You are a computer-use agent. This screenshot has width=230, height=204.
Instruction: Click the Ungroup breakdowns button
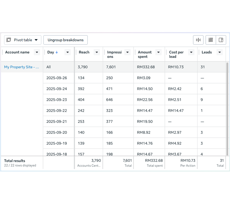[x=65, y=40]
